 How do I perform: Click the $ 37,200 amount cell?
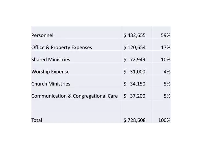pos(134,96)
